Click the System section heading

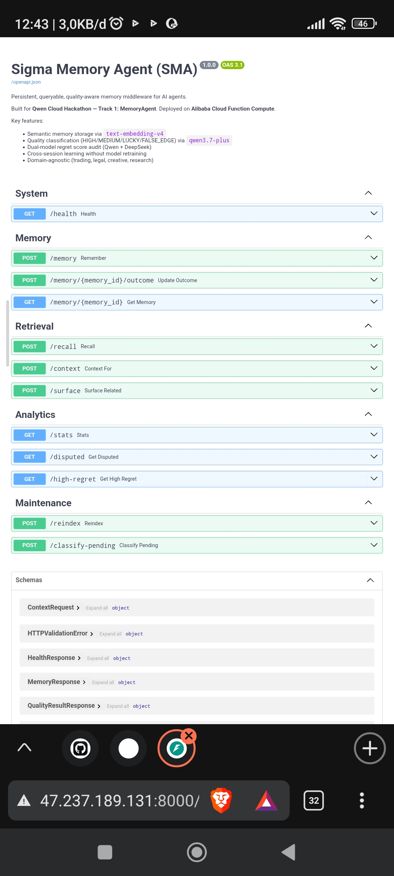point(31,193)
